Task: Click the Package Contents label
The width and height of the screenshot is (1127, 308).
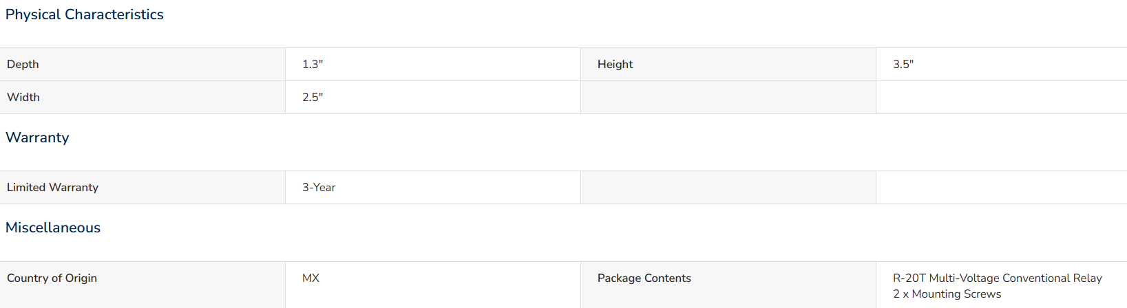Action: point(644,278)
